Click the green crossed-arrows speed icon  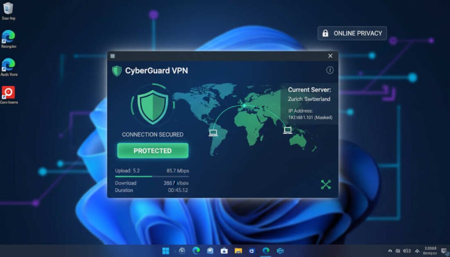point(326,185)
